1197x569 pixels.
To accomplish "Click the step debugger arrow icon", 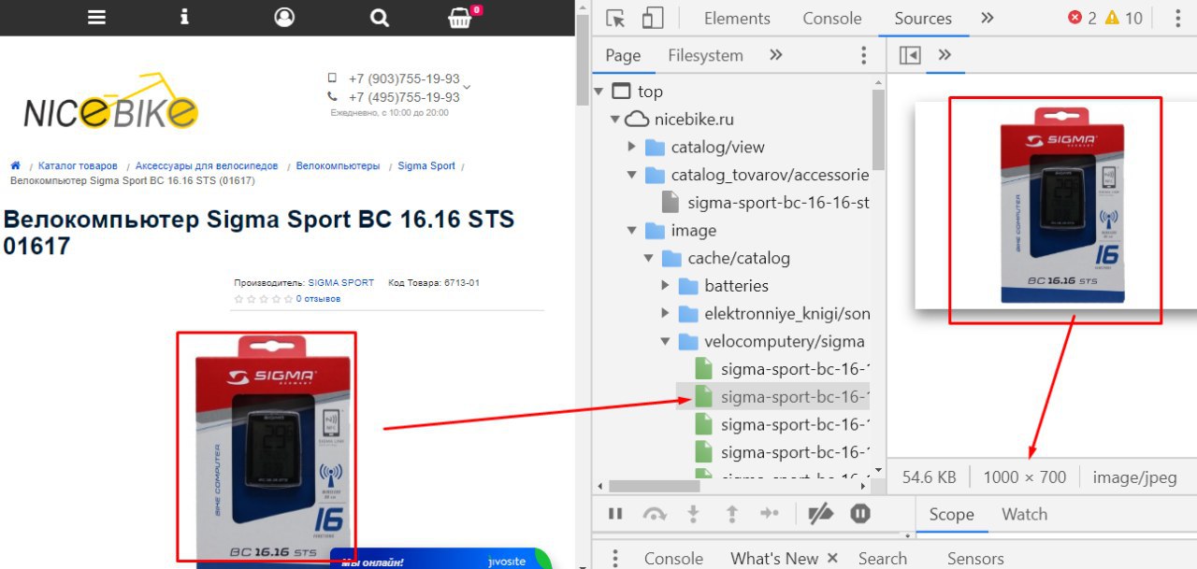I will pos(770,513).
